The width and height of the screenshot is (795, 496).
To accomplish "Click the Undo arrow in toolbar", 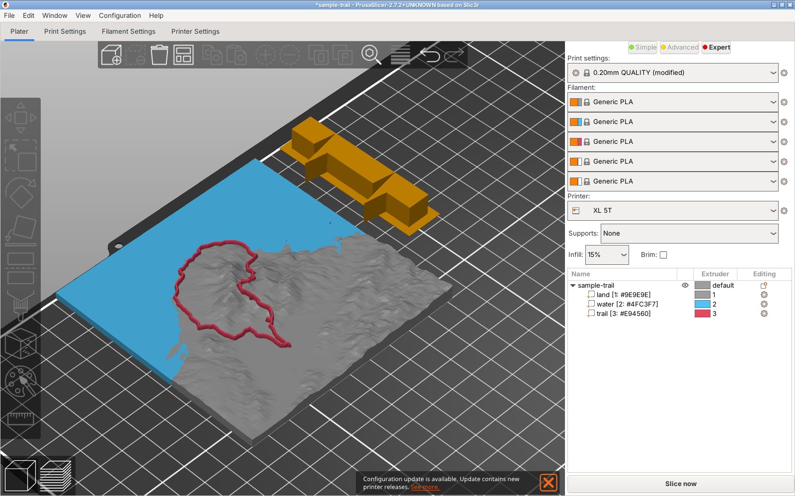I will [x=430, y=55].
